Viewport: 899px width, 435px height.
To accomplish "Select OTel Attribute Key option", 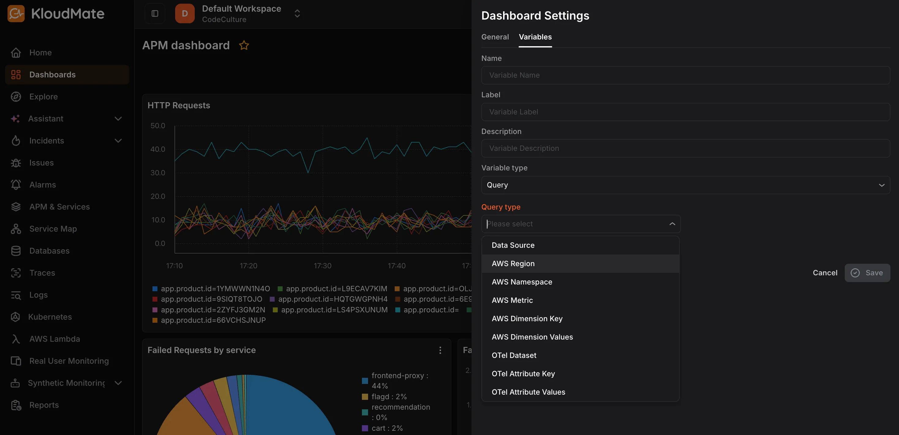I will [x=580, y=374].
